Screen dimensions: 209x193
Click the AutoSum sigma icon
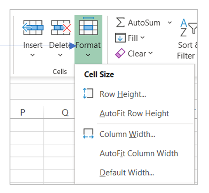[120, 22]
